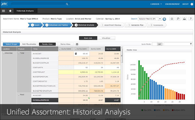195x120 pixels.
Task: Click the BUDGETPRODUCTIONPLAN row label
Action: (x=44, y=86)
